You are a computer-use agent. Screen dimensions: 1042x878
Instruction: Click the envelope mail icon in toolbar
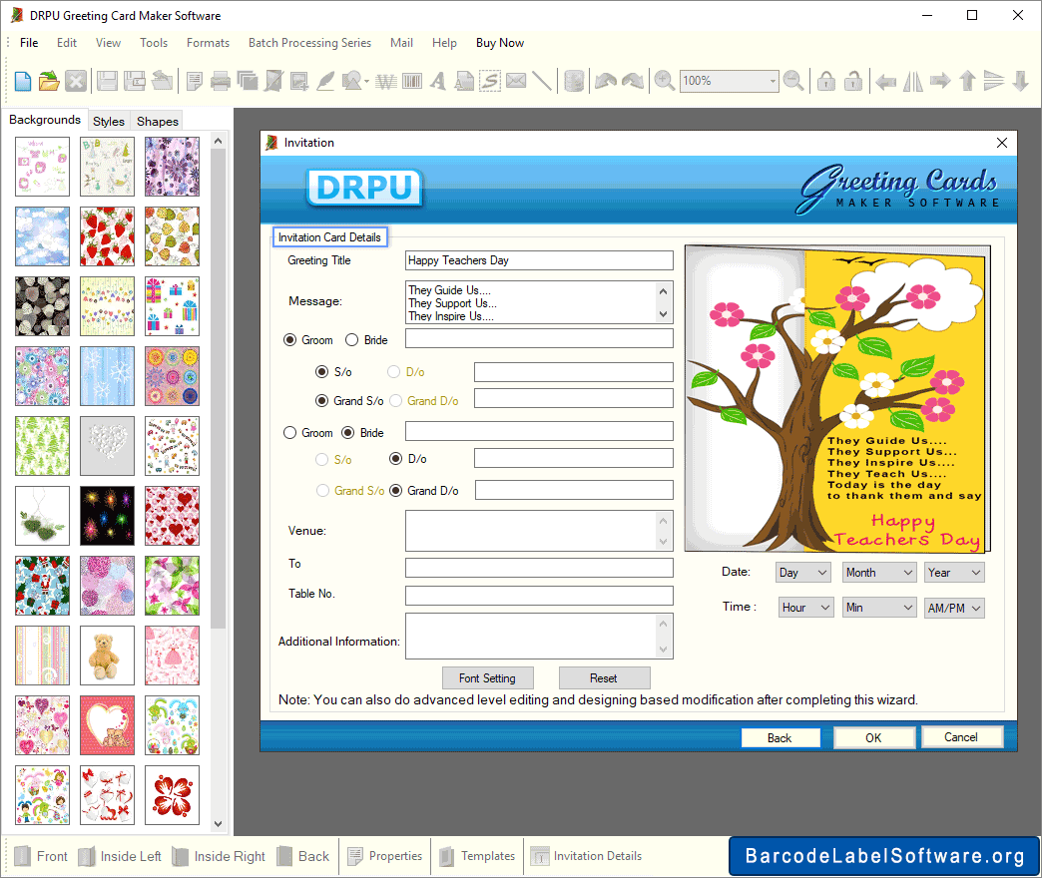click(516, 81)
